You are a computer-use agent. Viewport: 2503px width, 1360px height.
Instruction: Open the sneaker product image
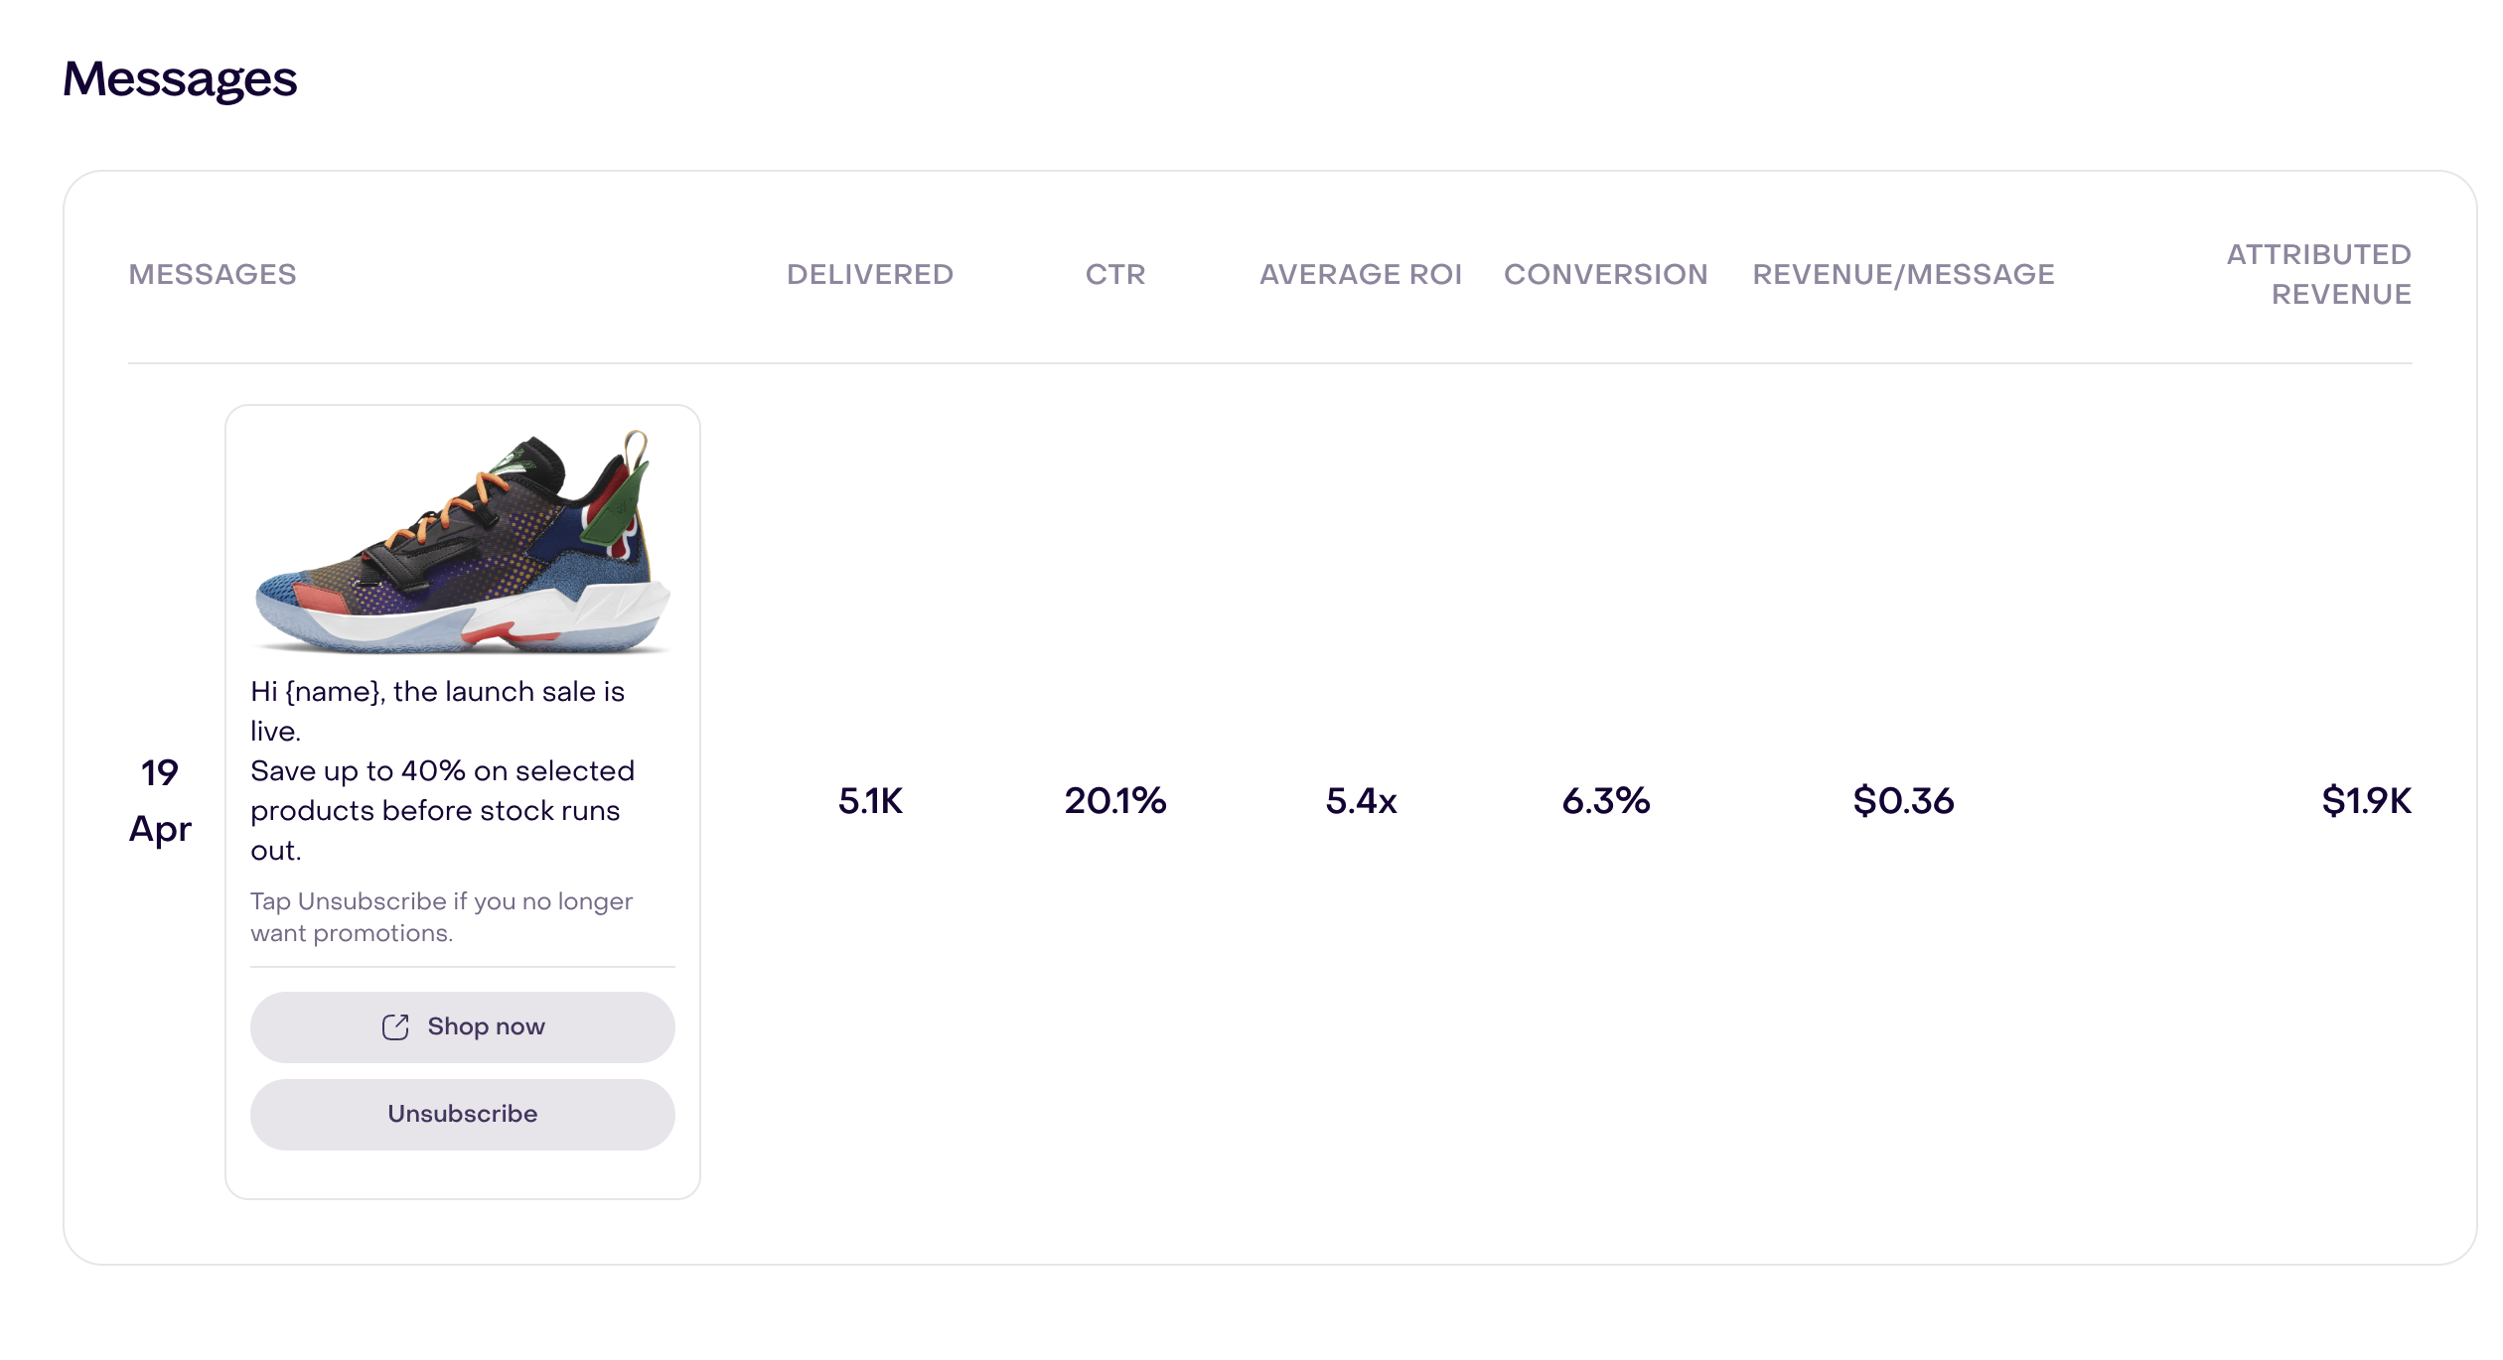462,542
